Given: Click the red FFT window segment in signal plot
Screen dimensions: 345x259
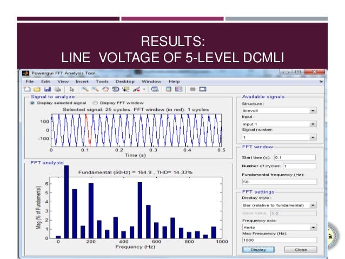Looking at the screenshot, I should (x=88, y=130).
